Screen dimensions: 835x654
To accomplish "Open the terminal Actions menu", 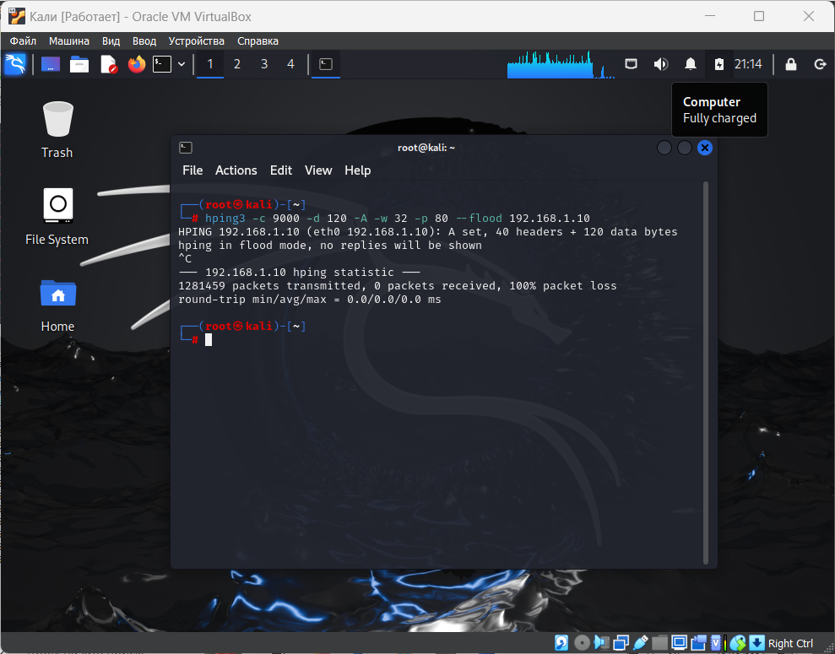I will coord(236,170).
